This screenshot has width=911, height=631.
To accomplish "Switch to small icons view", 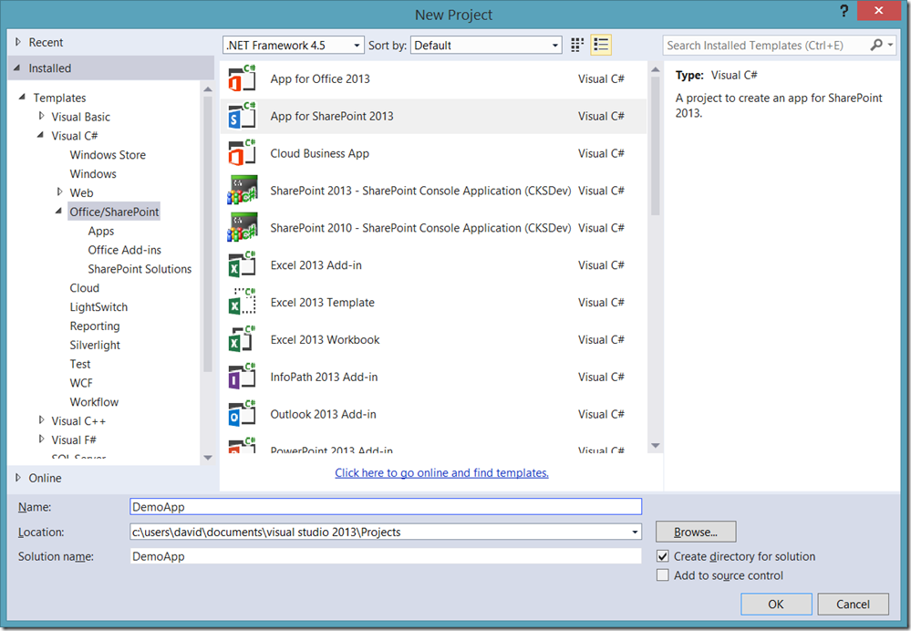I will pyautogui.click(x=577, y=45).
